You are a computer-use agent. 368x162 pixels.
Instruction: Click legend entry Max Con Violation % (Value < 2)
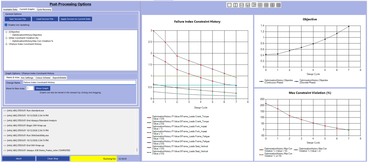pos(310,150)
